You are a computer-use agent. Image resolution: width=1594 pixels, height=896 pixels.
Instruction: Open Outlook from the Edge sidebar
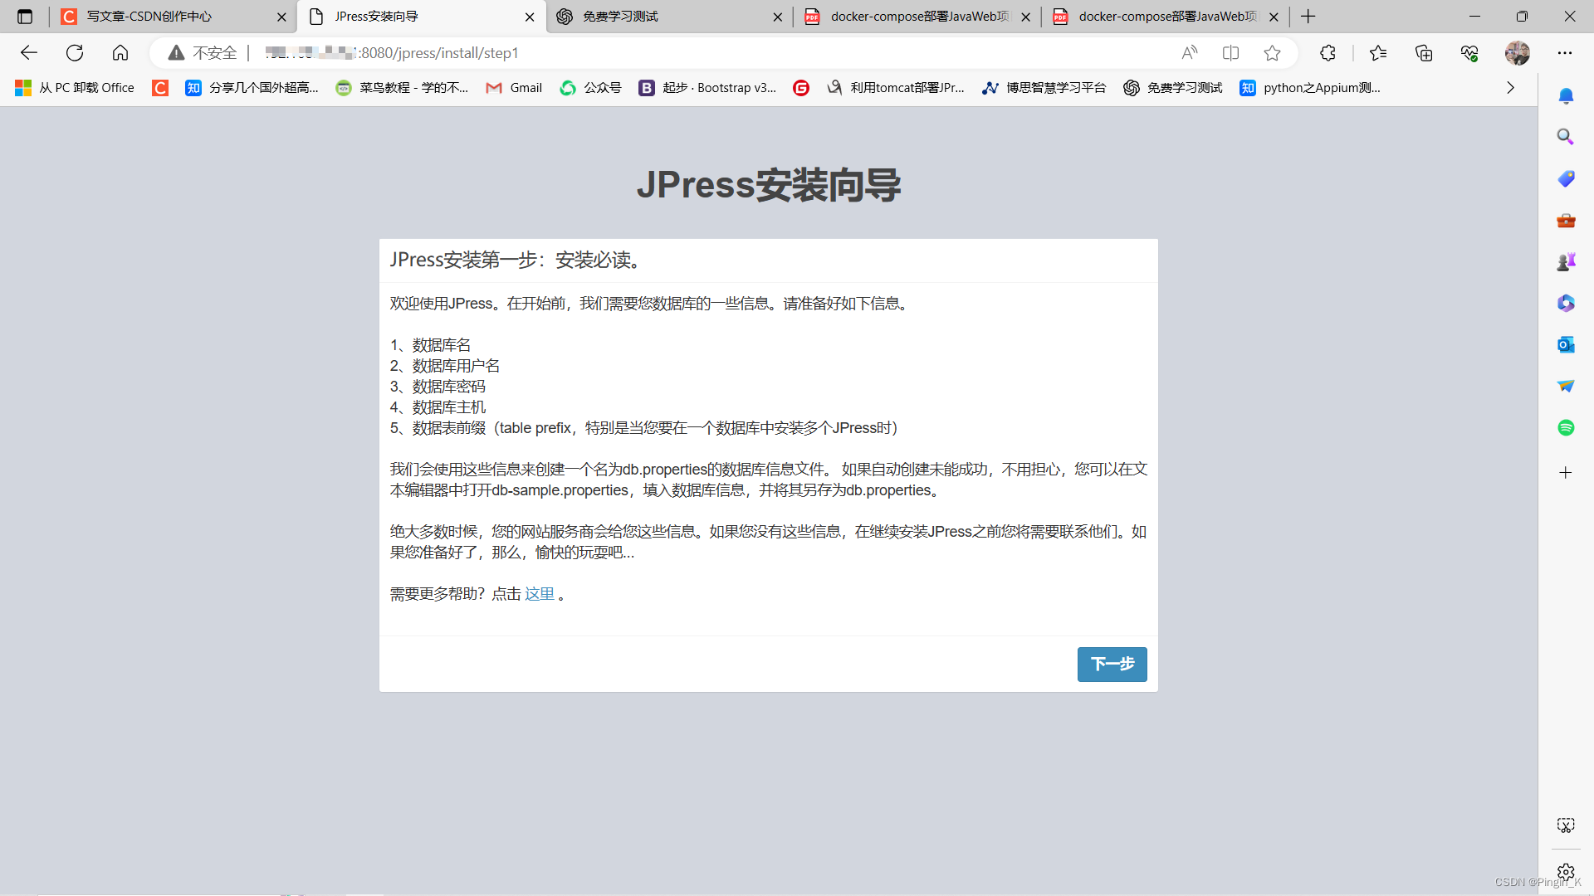point(1565,344)
